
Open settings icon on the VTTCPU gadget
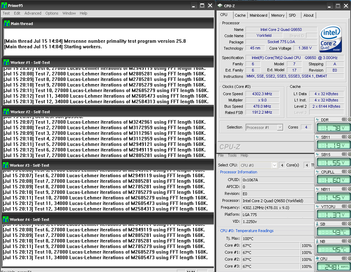(x=344, y=206)
